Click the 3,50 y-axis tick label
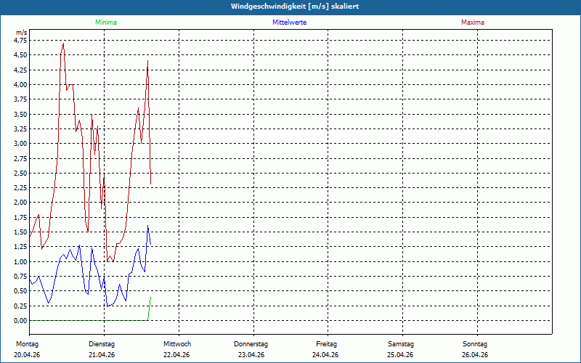The width and height of the screenshot is (581, 363). pyautogui.click(x=20, y=115)
